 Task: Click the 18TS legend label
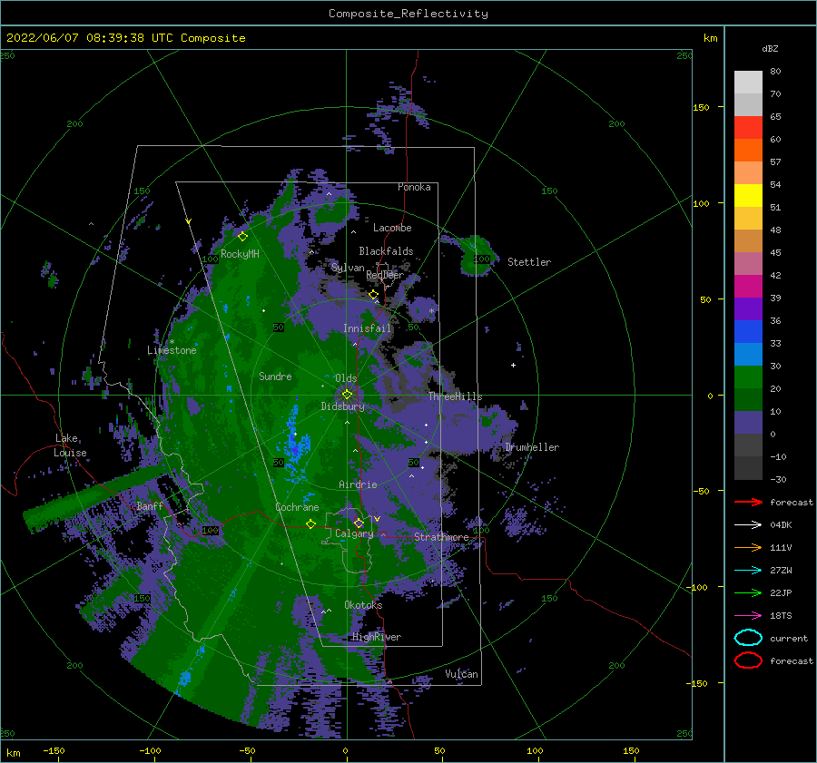point(781,616)
